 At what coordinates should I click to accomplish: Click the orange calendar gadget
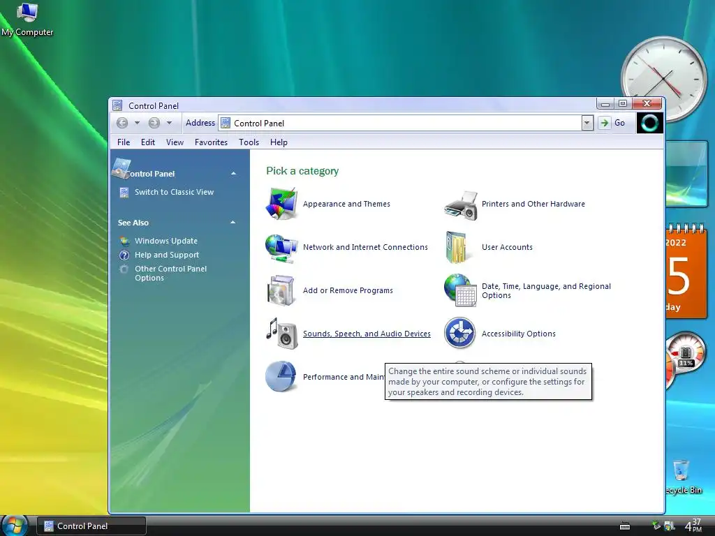686,271
